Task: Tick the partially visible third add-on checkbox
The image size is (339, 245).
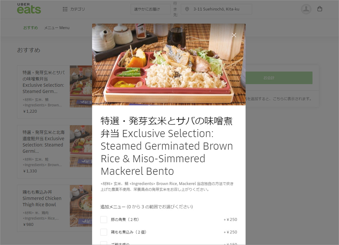Action: 104,243
